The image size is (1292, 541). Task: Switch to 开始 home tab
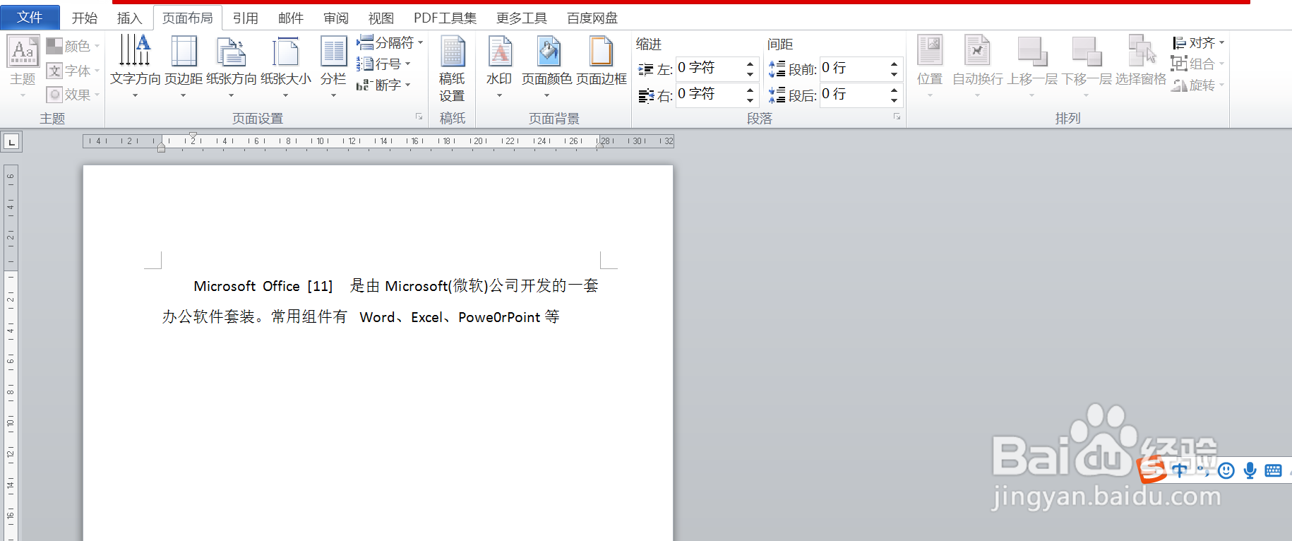click(85, 18)
